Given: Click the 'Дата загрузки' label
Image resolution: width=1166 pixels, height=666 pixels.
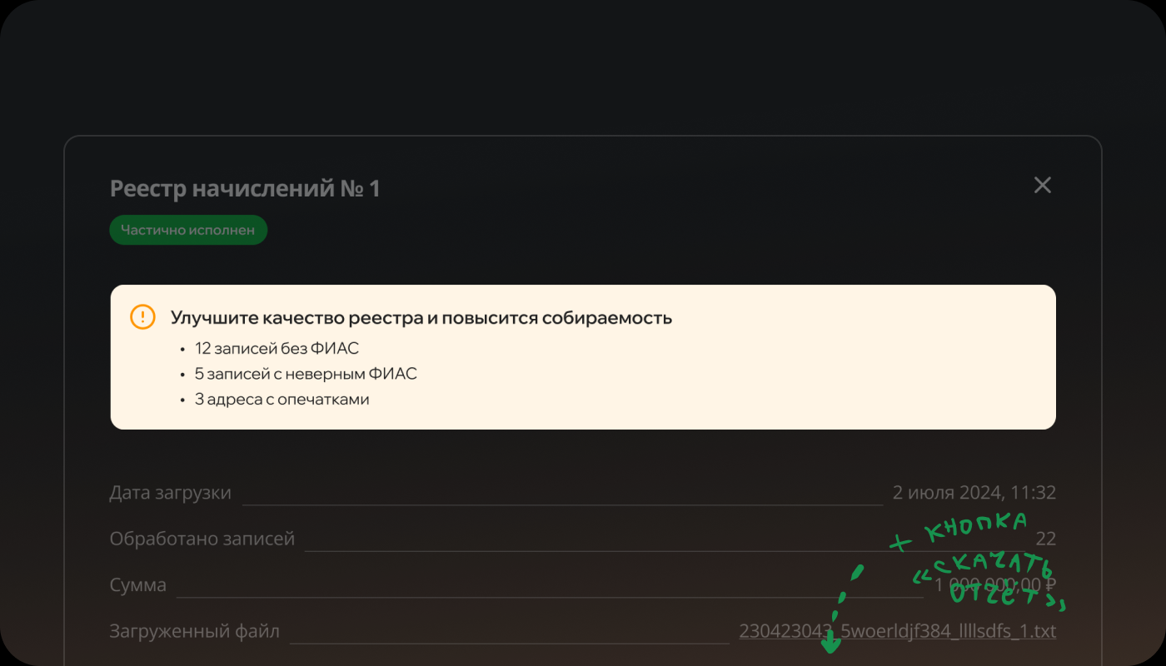Looking at the screenshot, I should pos(170,493).
